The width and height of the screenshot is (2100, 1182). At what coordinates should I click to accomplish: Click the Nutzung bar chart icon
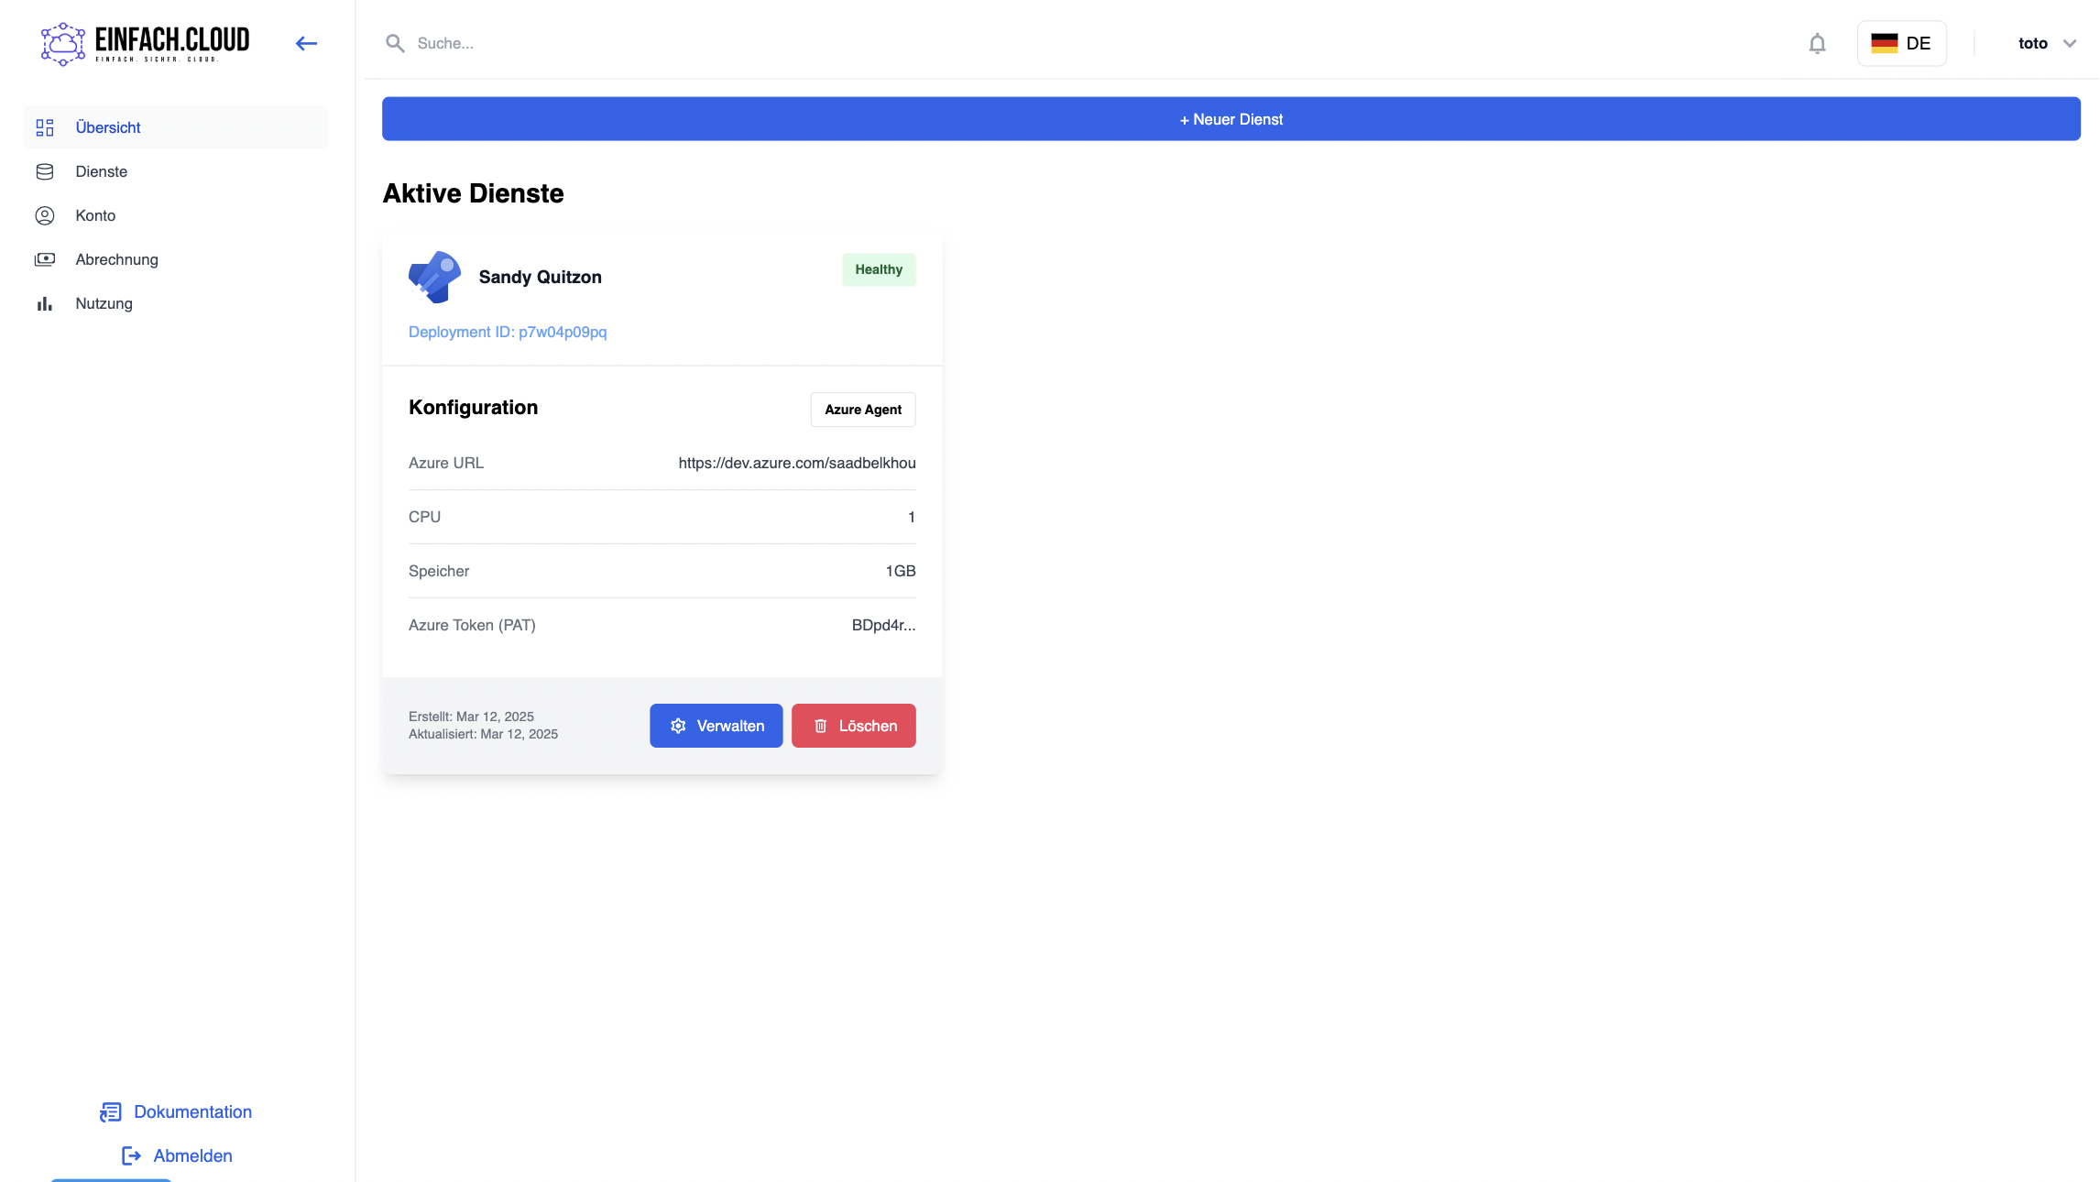[x=45, y=303]
